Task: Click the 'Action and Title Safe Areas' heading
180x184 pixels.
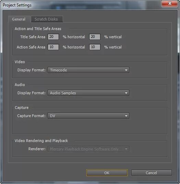Action: tap(38, 29)
